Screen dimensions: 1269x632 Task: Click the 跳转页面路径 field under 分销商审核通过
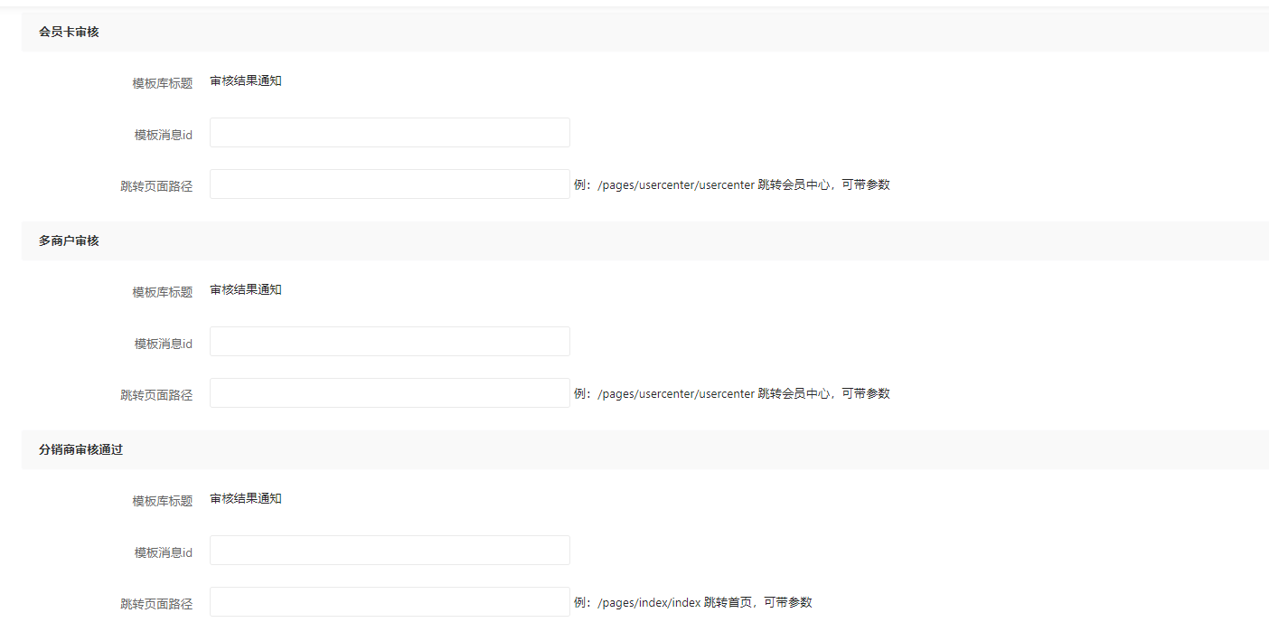pos(390,602)
